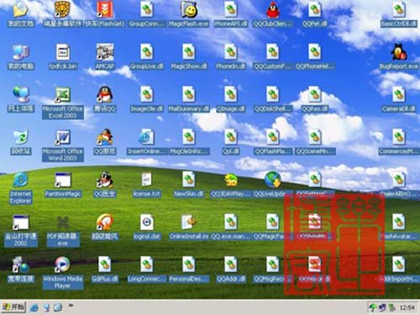This screenshot has height=315, width=420.
Task: Select the PersonalDes... file icon
Action: point(189,265)
